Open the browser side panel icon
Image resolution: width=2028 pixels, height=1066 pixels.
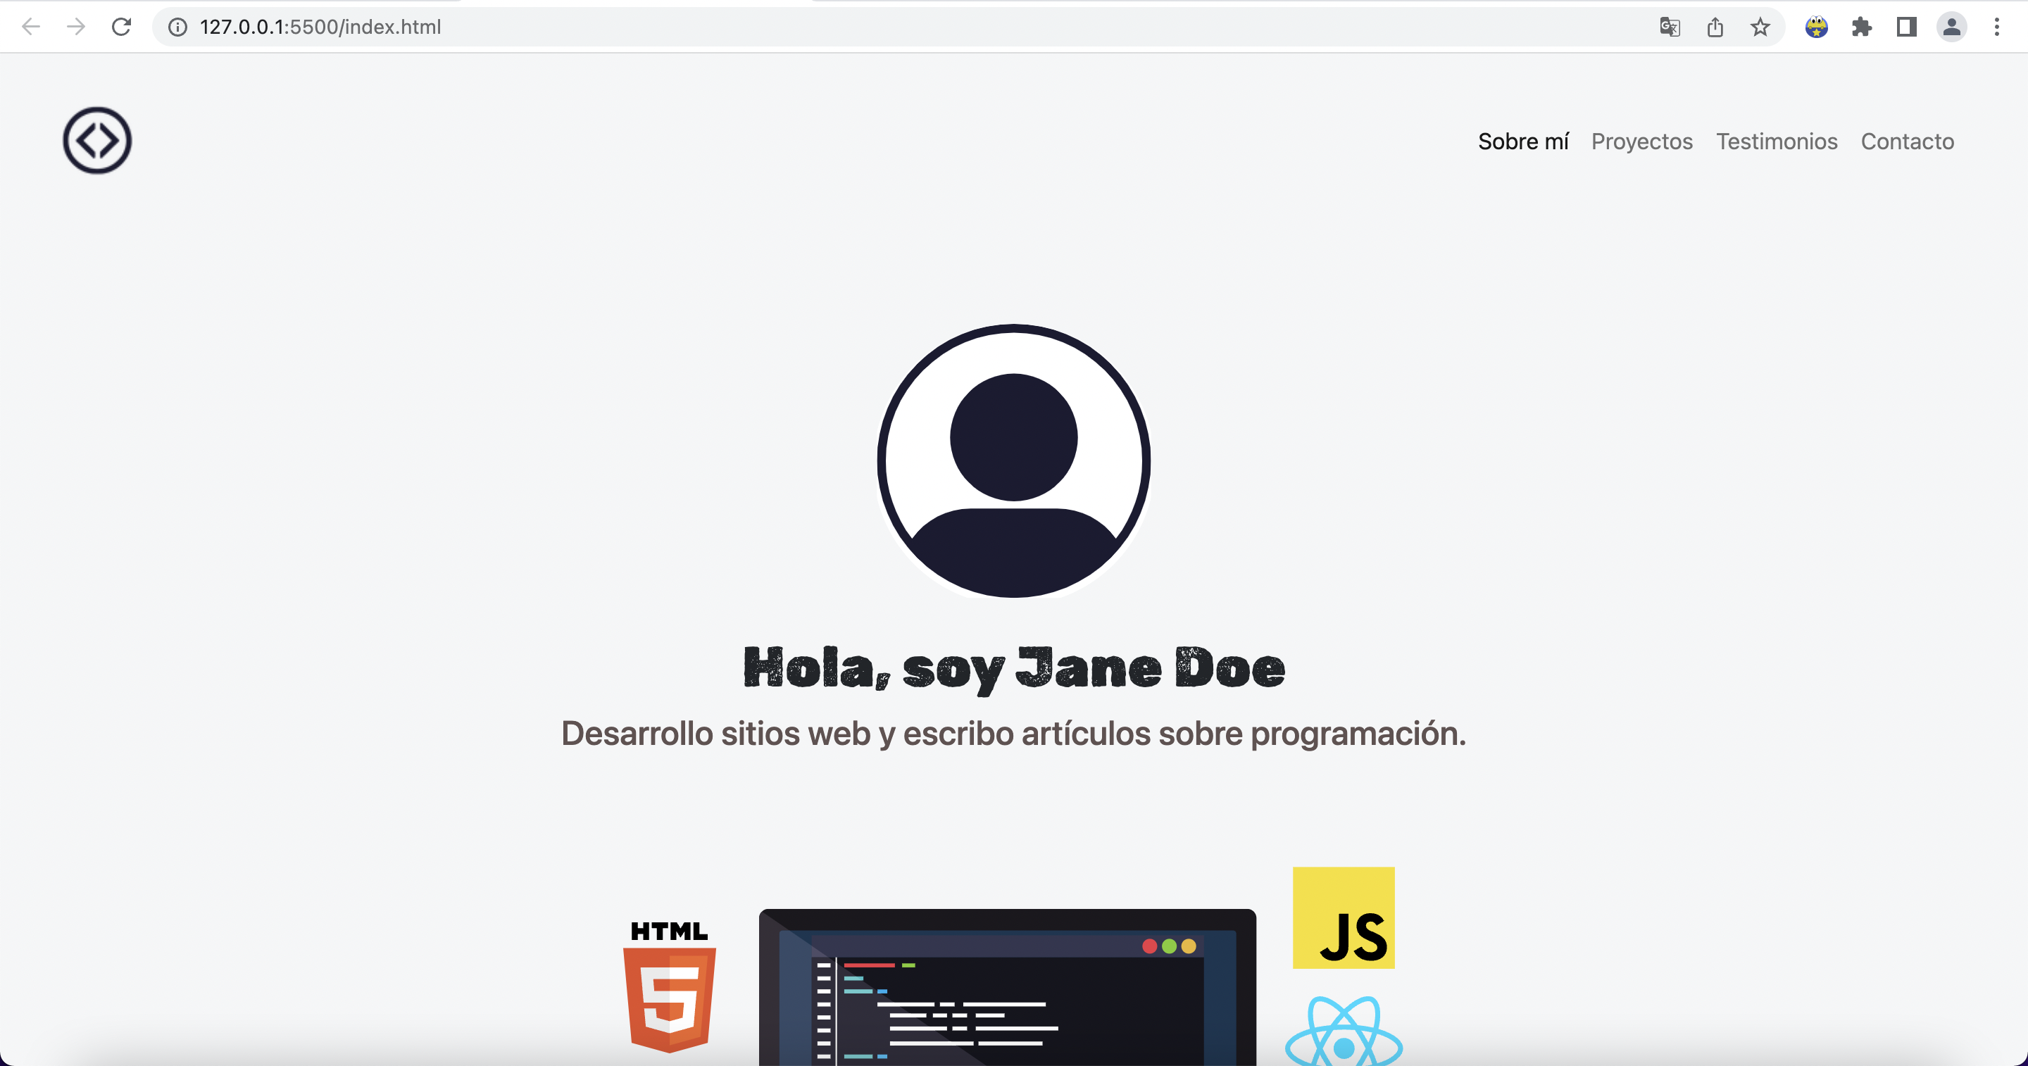pos(1906,26)
